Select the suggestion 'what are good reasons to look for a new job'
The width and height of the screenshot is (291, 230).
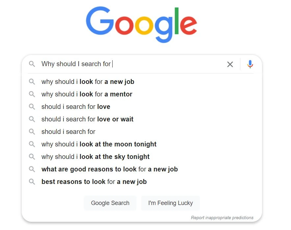tap(110, 169)
